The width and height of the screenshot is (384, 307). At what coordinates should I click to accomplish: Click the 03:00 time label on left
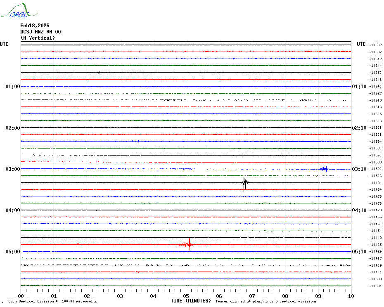pyautogui.click(x=13, y=169)
